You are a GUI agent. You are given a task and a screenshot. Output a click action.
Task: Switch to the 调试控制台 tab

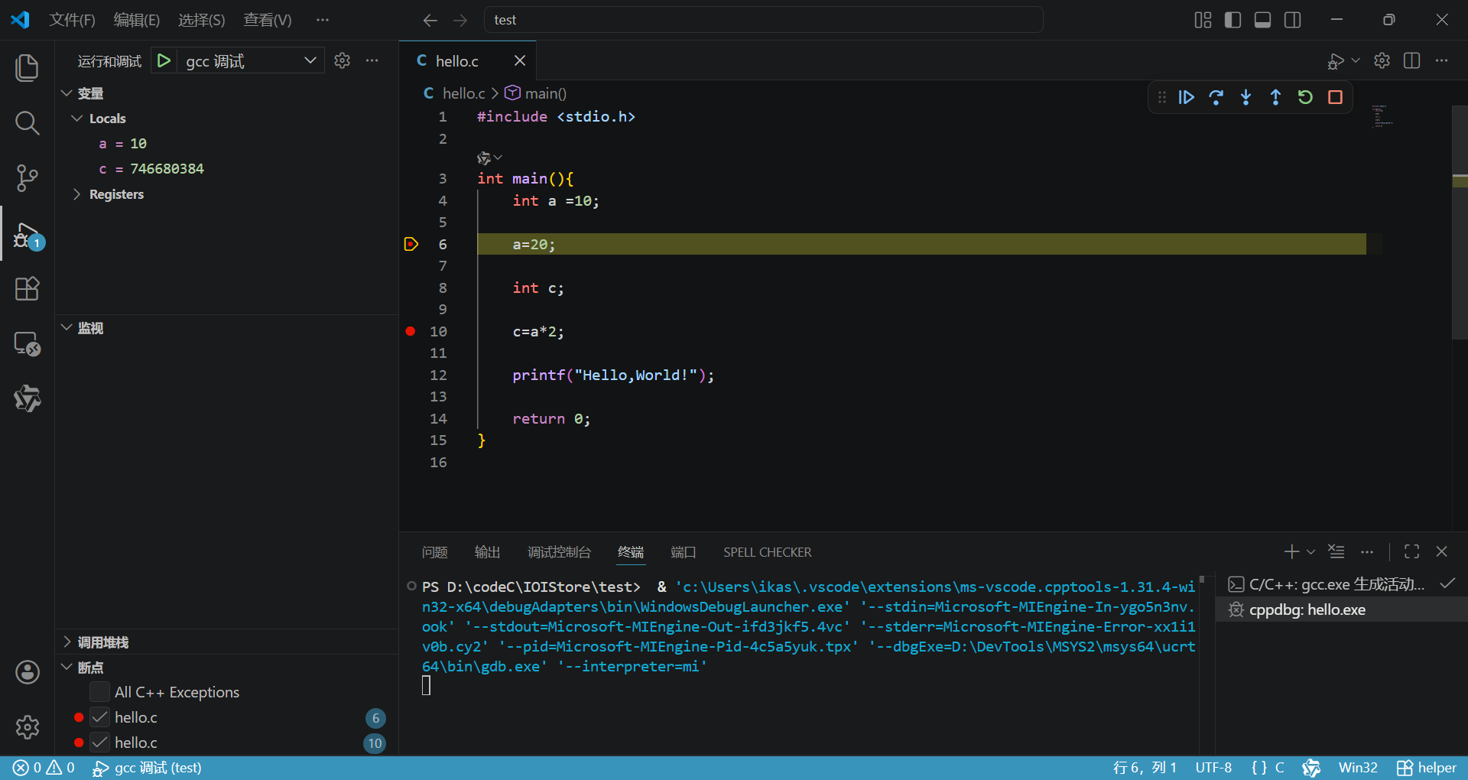[x=559, y=552]
